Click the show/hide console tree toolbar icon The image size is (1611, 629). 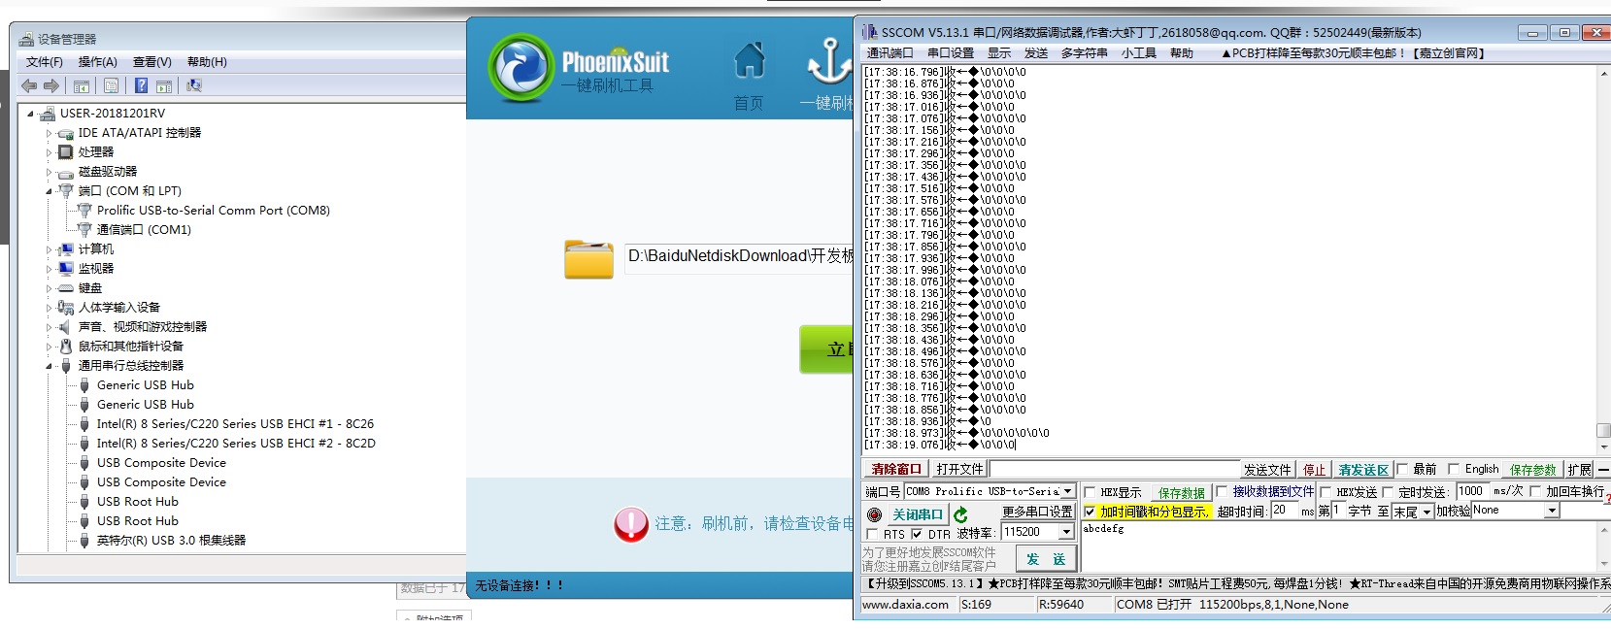82,85
